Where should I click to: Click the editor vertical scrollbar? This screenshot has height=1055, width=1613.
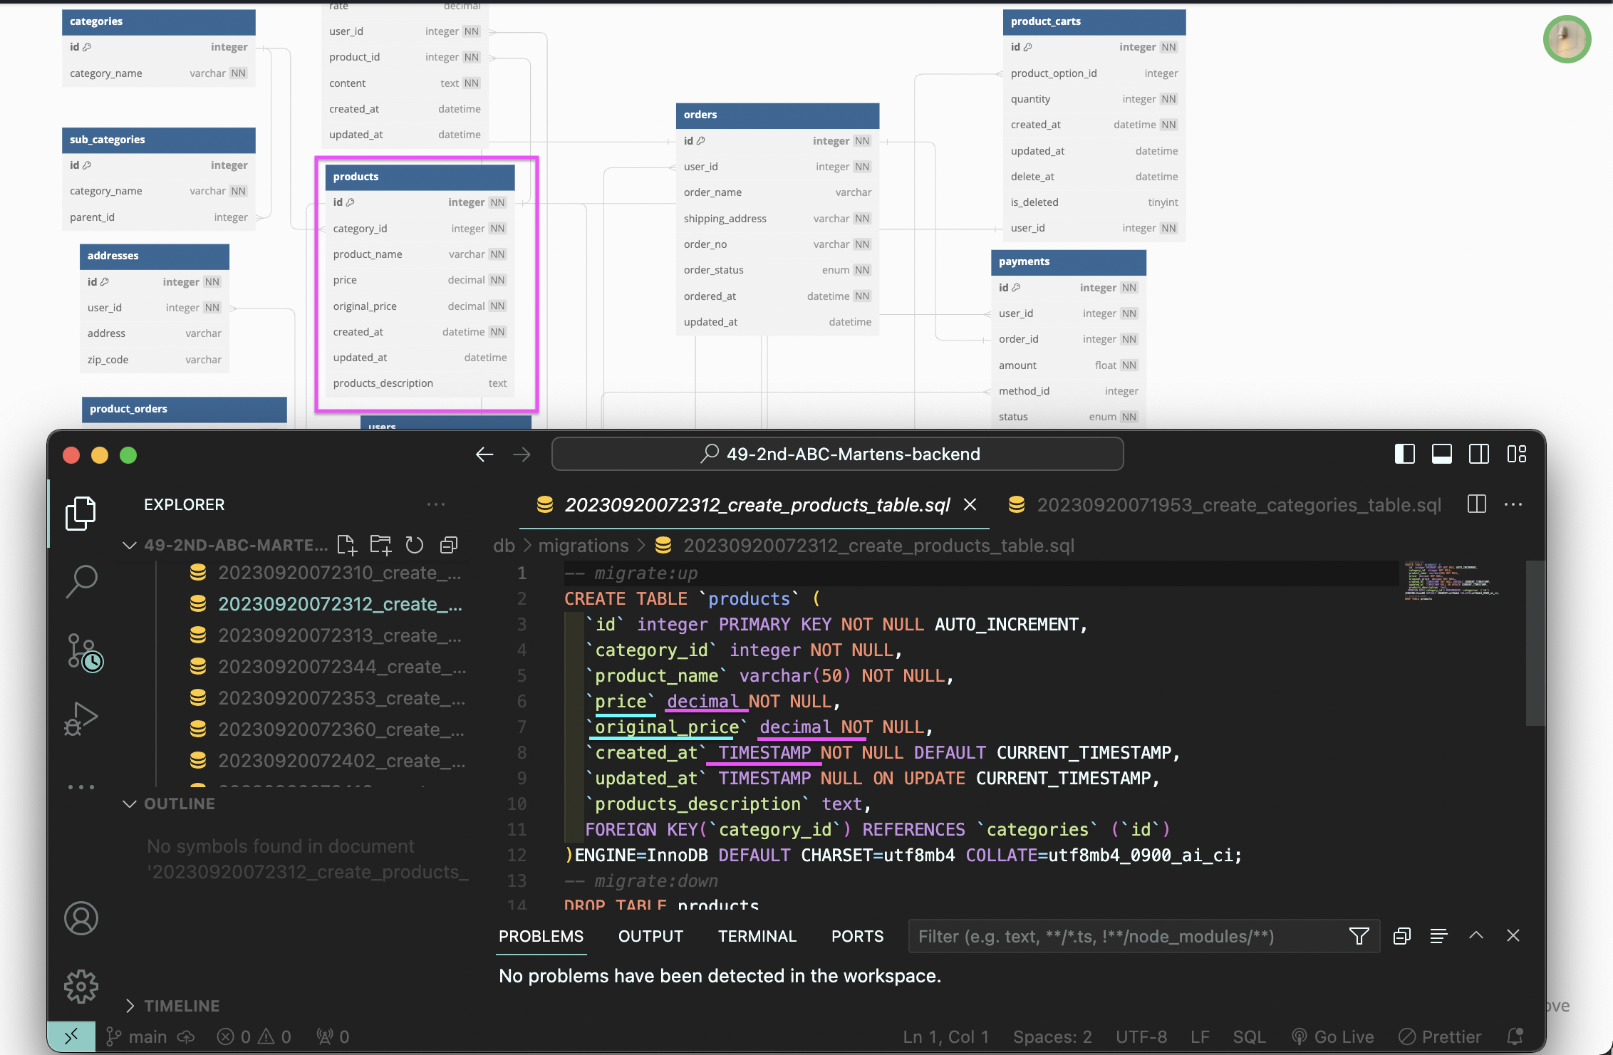pos(1535,643)
